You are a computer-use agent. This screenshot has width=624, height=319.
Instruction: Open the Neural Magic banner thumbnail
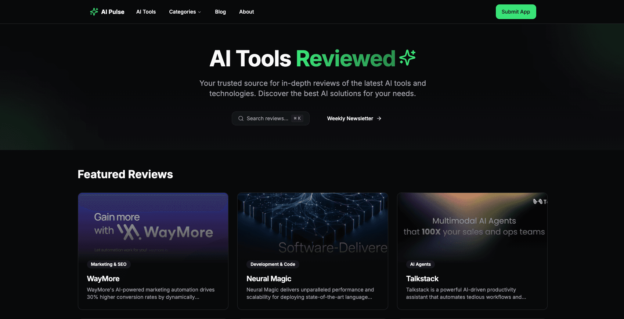pyautogui.click(x=313, y=226)
